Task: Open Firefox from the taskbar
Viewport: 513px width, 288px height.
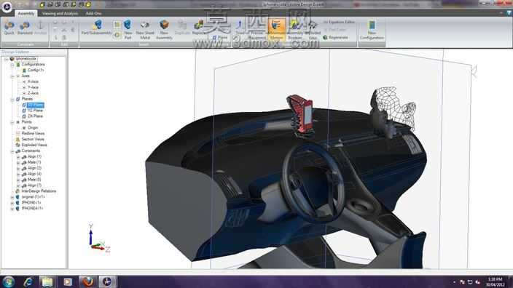Action: [x=87, y=281]
